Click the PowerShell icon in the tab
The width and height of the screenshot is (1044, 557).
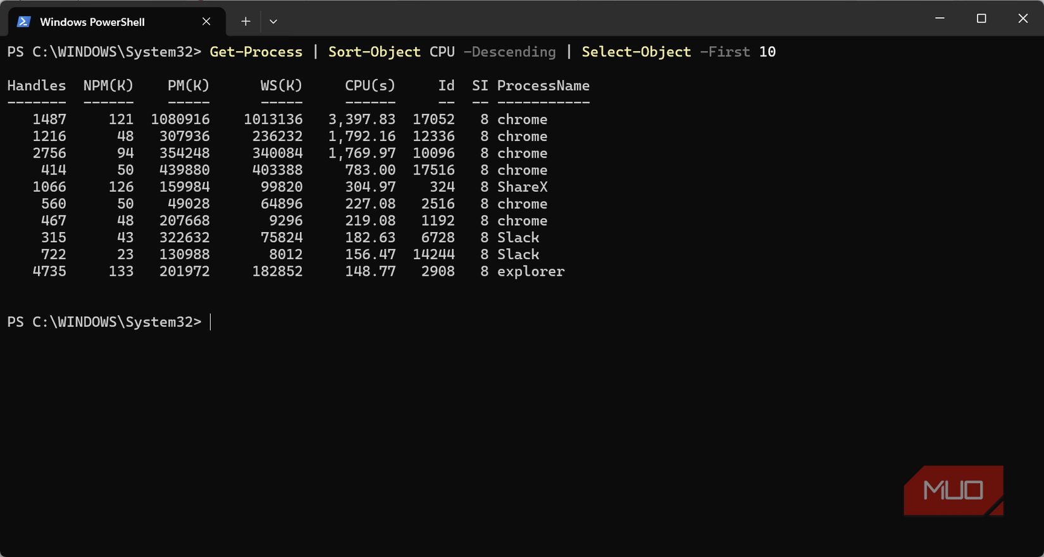click(x=24, y=21)
